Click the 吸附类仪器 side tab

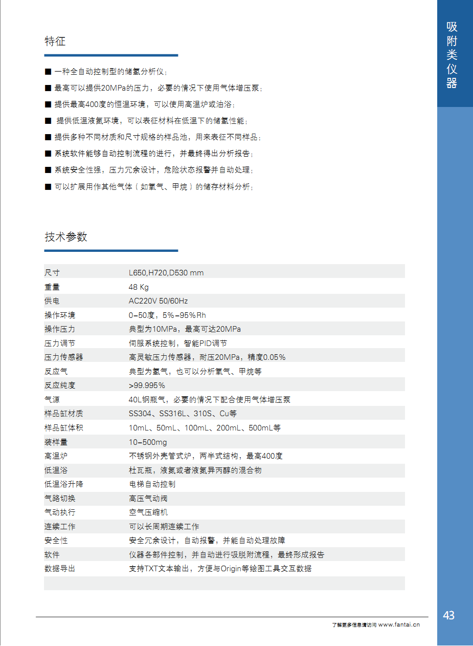(452, 55)
